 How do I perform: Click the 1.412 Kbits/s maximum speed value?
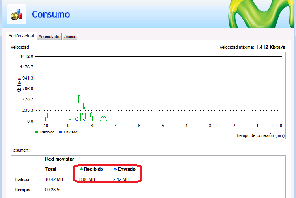(270, 47)
